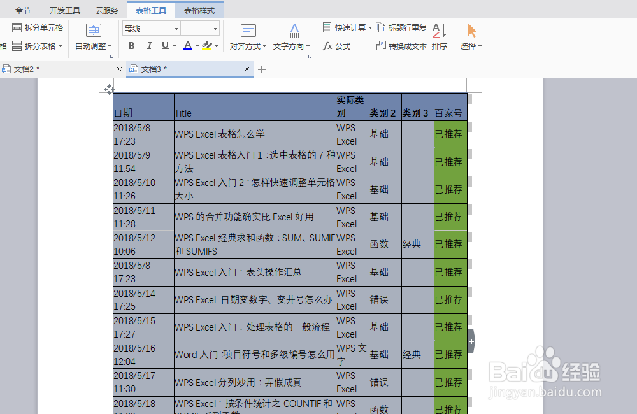Viewport: 637px width, 414px height.
Task: Click the table move handle
Action: (108, 89)
